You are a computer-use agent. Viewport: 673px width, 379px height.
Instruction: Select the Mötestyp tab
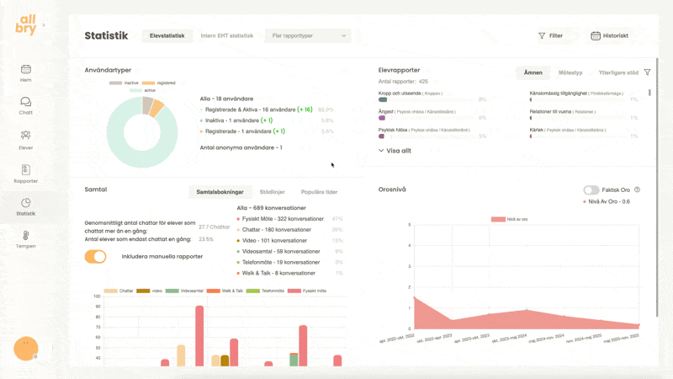(570, 72)
